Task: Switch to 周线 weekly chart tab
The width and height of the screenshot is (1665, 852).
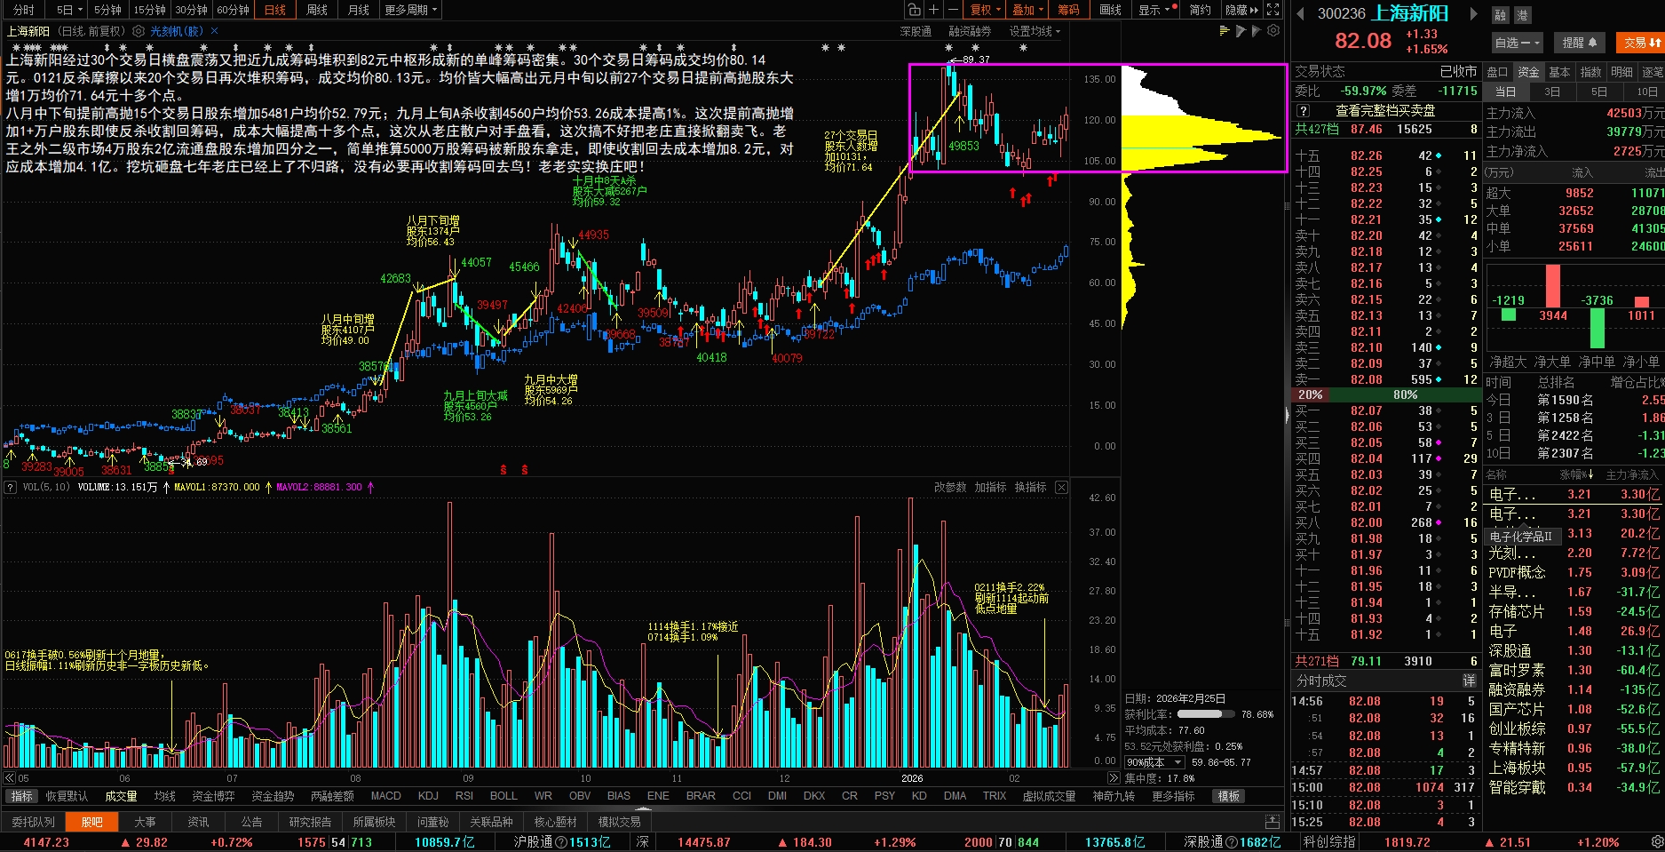Action: coord(317,10)
